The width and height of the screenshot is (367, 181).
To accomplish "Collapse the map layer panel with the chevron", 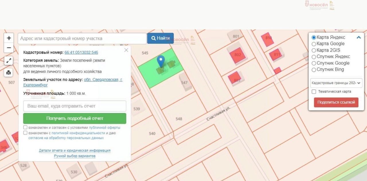I will [x=358, y=37].
